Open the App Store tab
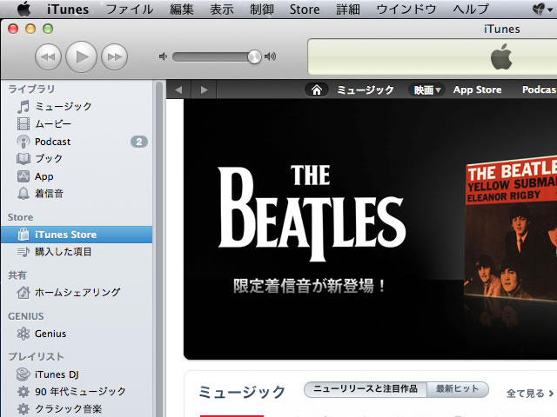557x417 pixels. tap(477, 89)
